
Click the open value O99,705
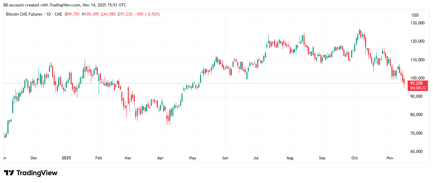[x=74, y=14]
